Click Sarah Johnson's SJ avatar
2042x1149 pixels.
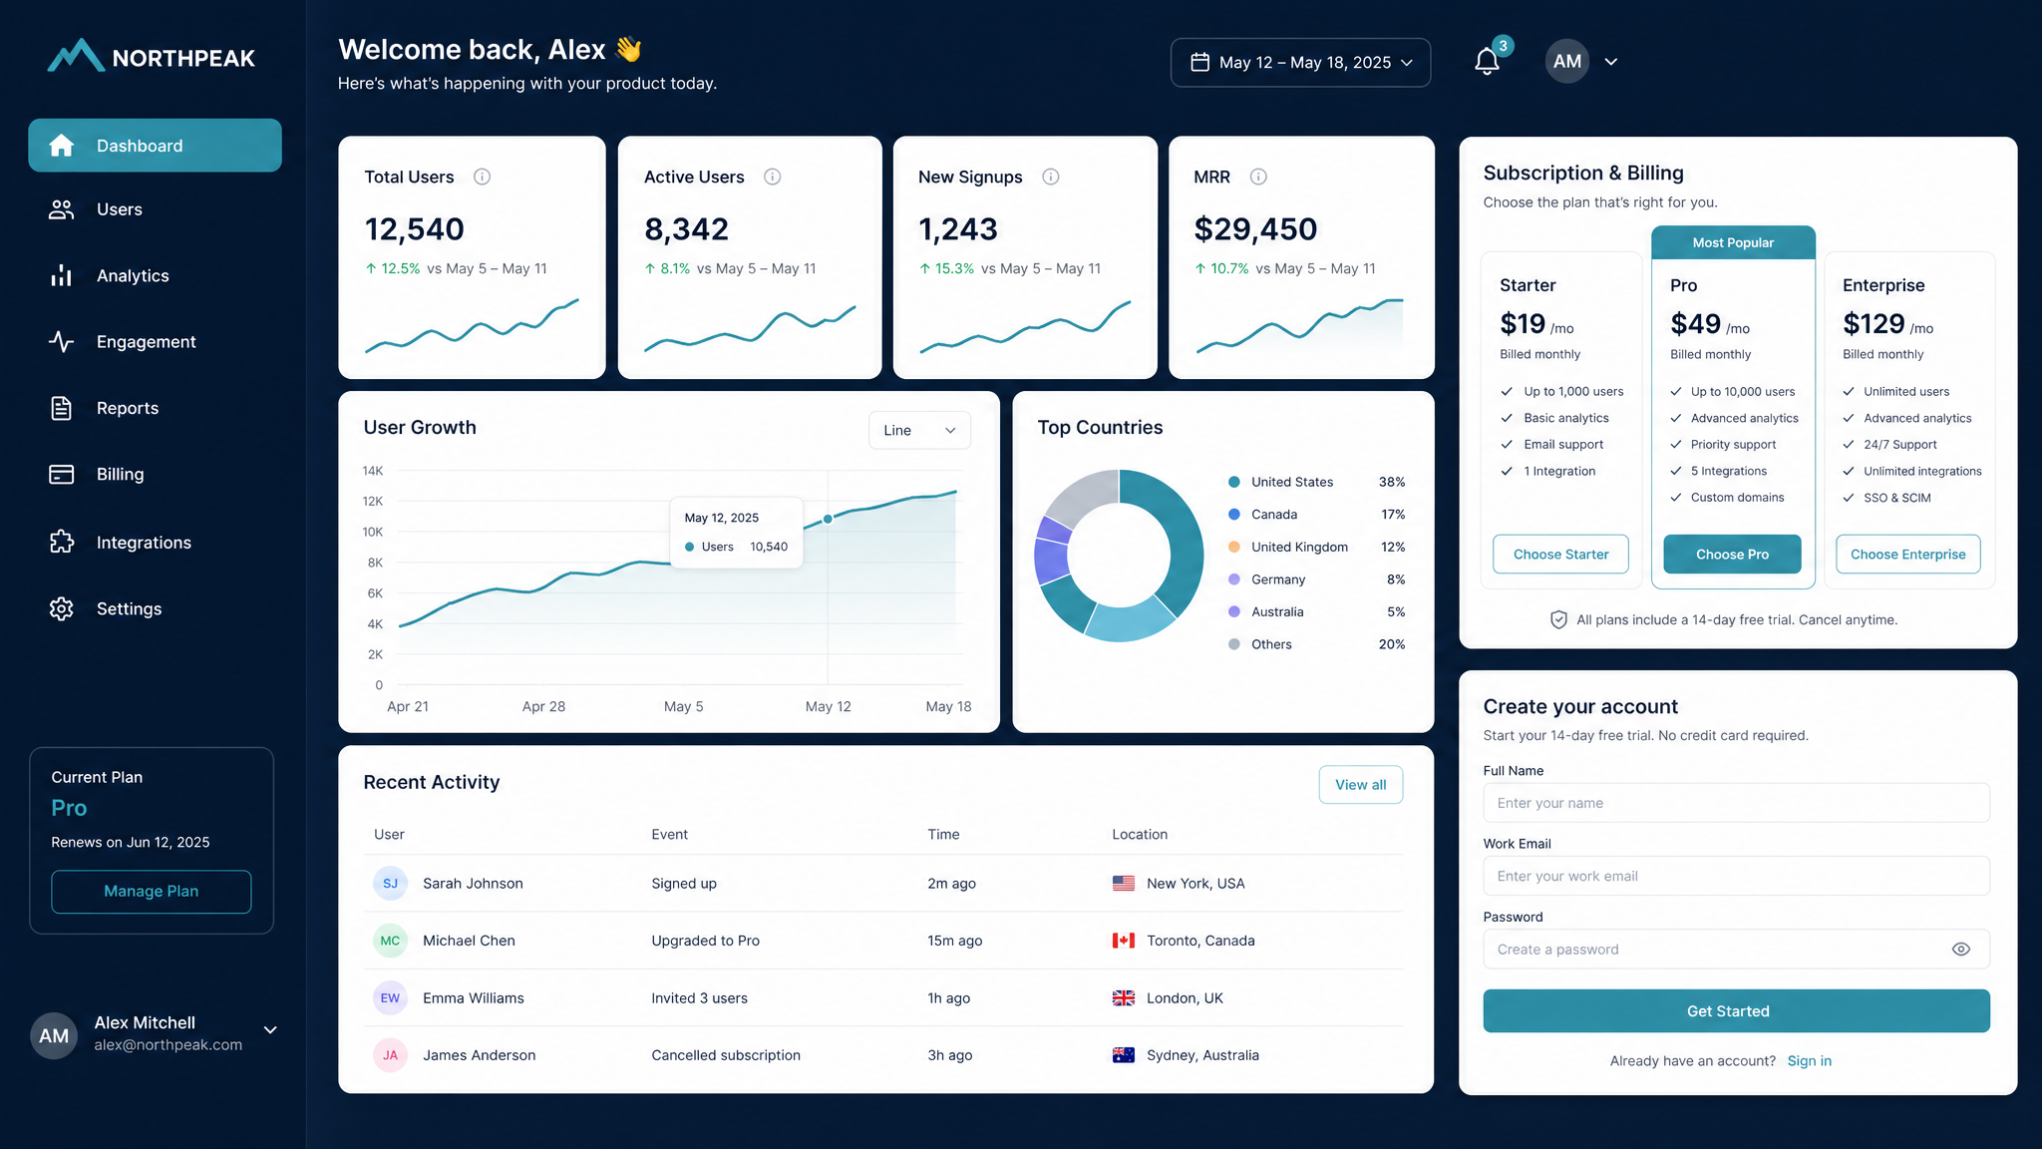(x=390, y=884)
